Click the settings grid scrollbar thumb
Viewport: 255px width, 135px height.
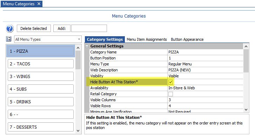point(246,61)
